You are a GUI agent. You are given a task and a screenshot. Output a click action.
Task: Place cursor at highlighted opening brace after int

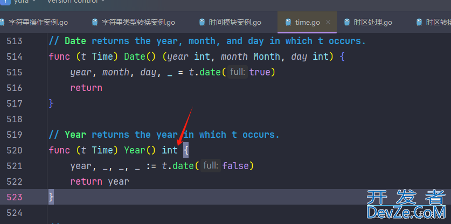click(186, 150)
